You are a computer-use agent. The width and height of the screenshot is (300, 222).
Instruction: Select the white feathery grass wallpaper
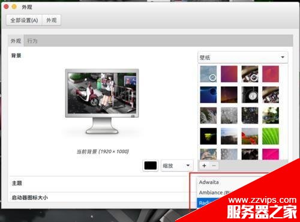pos(208,116)
